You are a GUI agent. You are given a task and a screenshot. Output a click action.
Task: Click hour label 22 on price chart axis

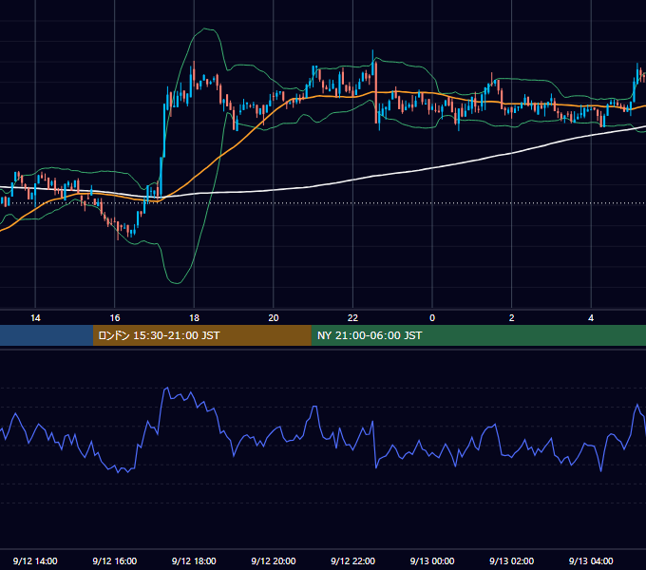[x=352, y=318]
